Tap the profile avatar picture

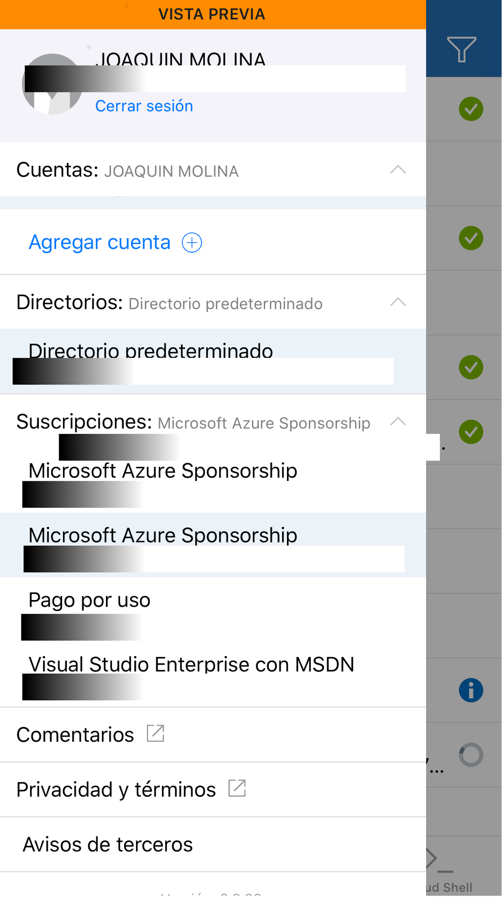(52, 84)
